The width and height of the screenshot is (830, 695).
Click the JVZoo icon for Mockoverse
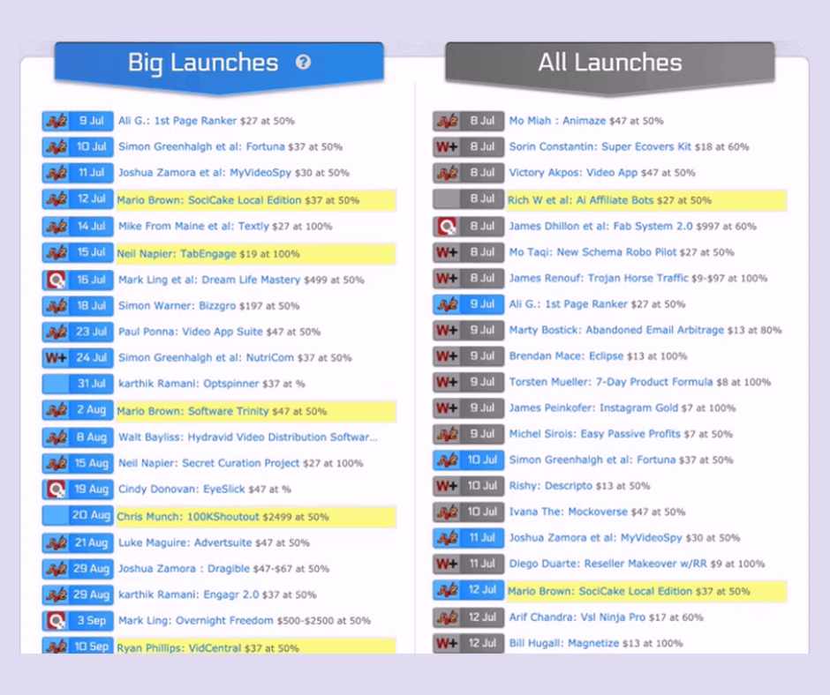447,512
